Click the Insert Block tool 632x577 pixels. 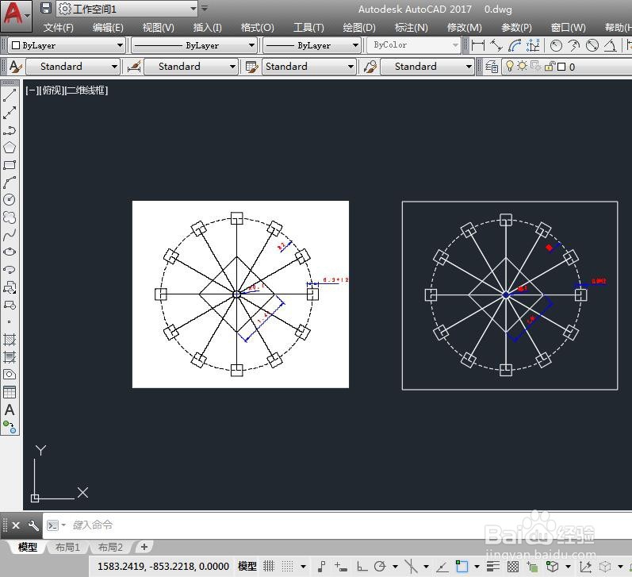[10, 287]
